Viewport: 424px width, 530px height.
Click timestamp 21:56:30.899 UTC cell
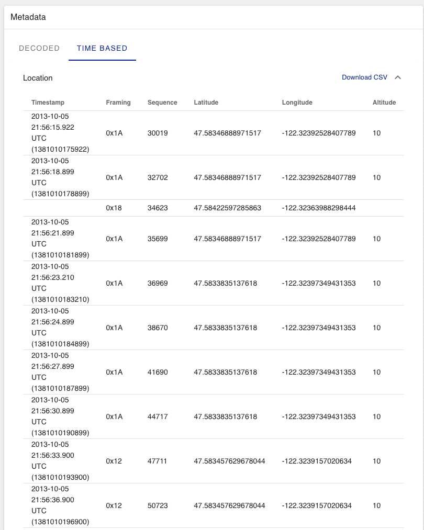coord(60,416)
